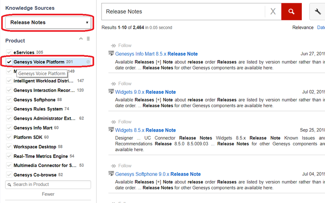Click the Product facet heading
The image size is (325, 203).
15,41
